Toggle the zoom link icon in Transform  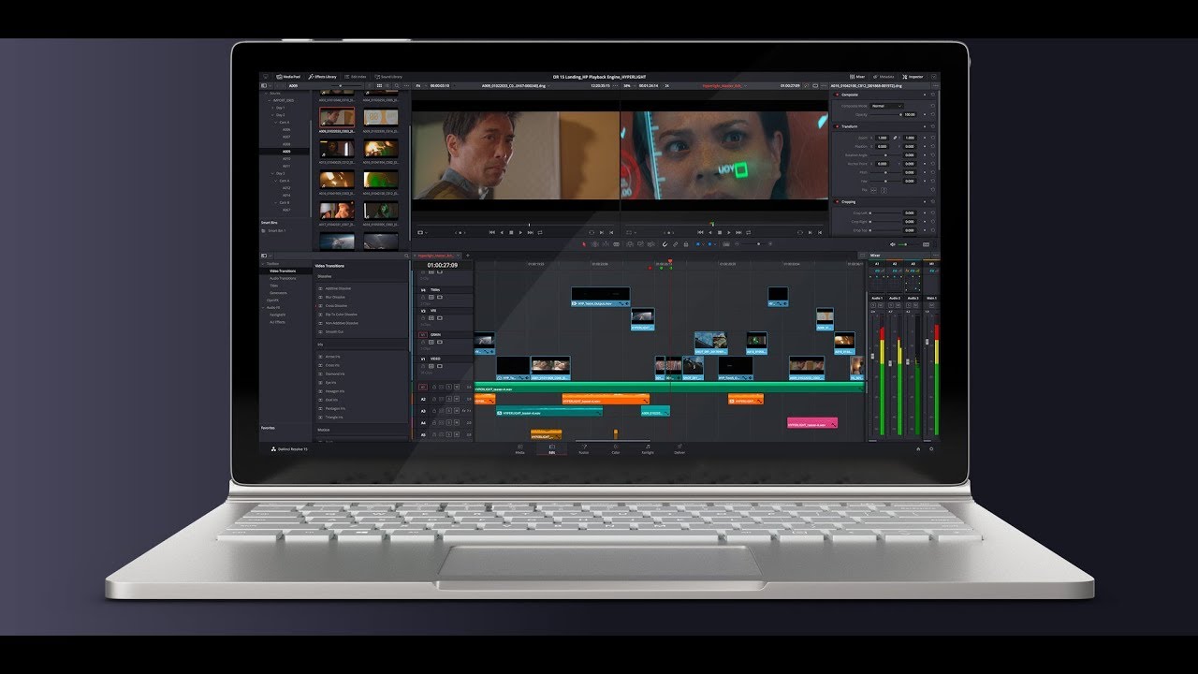(895, 138)
